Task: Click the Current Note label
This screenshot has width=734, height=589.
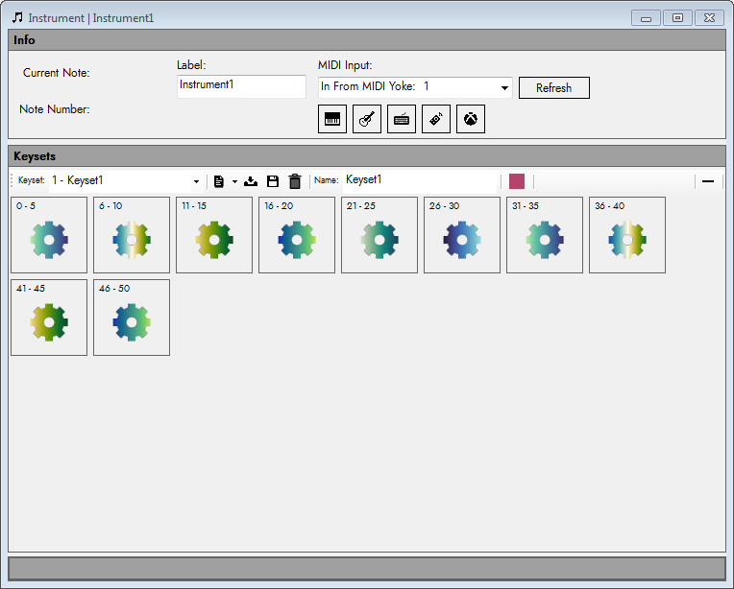Action: coord(56,73)
